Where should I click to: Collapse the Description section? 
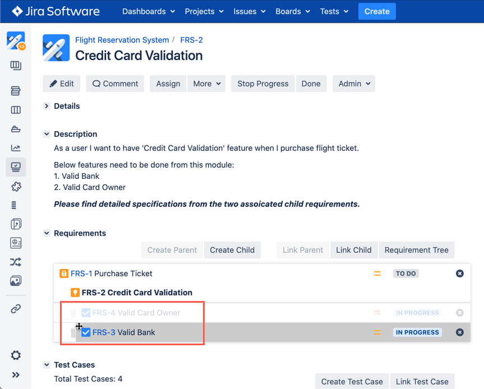click(x=47, y=134)
